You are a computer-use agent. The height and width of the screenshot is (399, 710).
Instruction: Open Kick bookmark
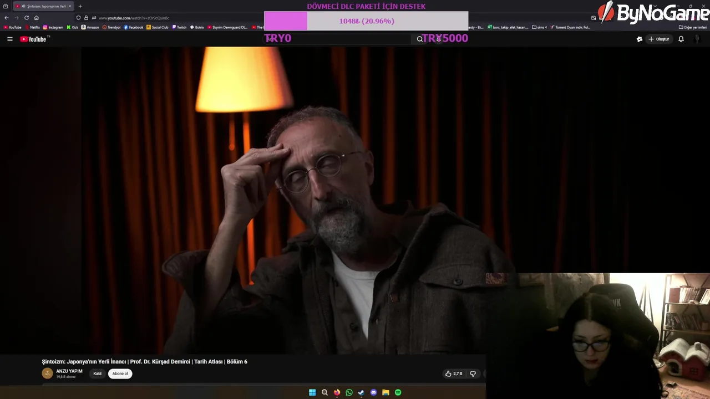tap(73, 27)
